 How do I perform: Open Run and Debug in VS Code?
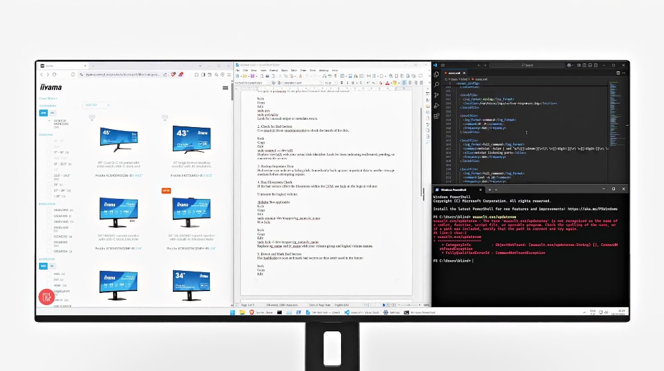click(437, 105)
